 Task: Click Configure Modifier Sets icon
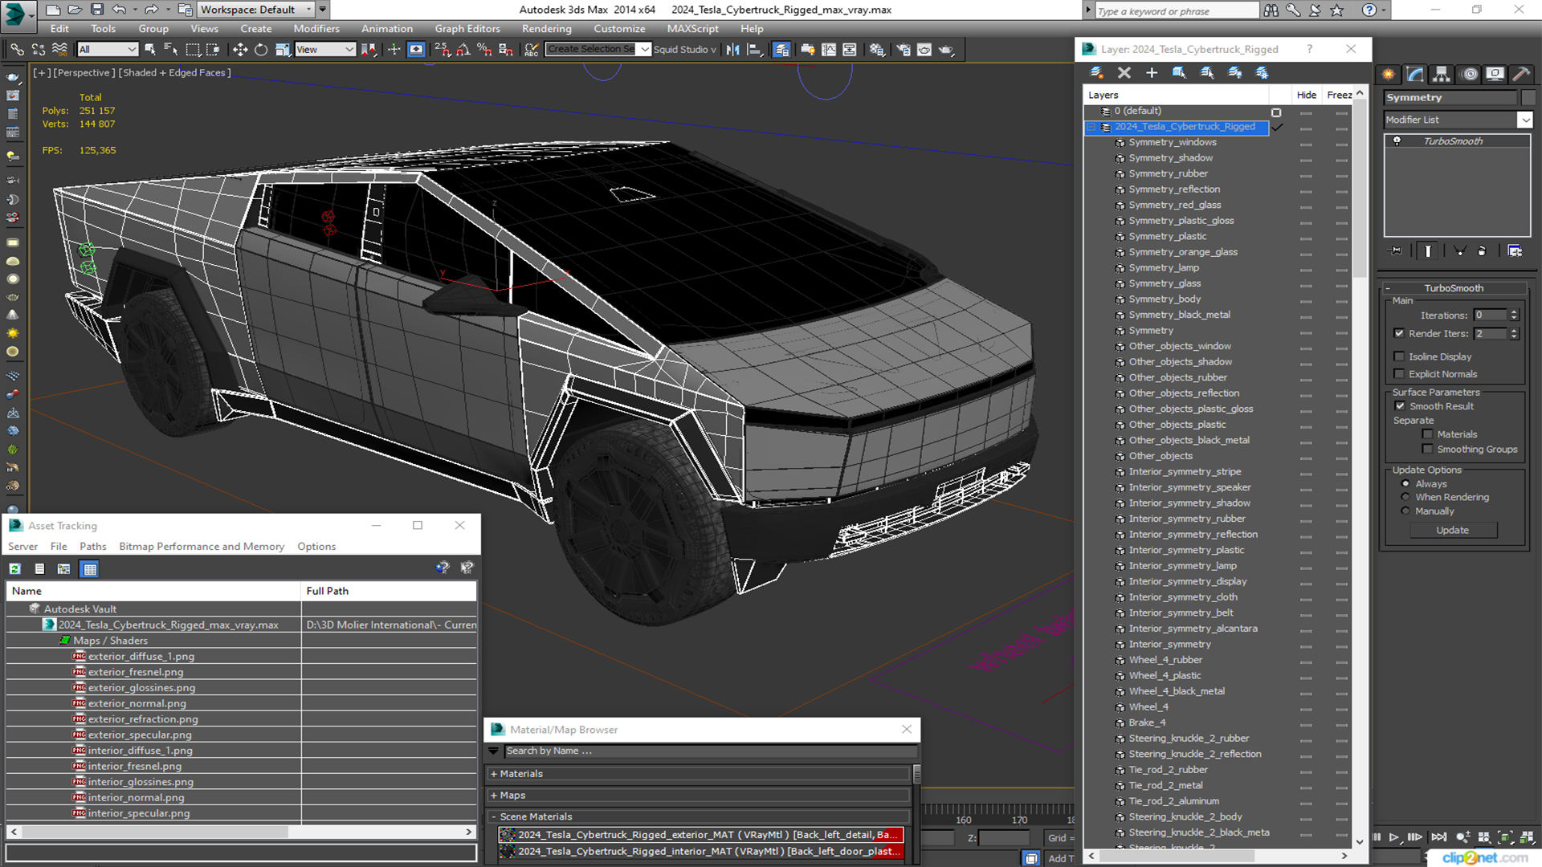pyautogui.click(x=1515, y=251)
